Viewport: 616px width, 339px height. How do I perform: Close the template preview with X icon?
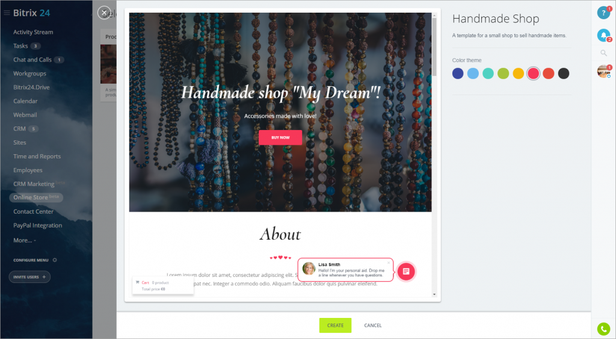point(103,13)
